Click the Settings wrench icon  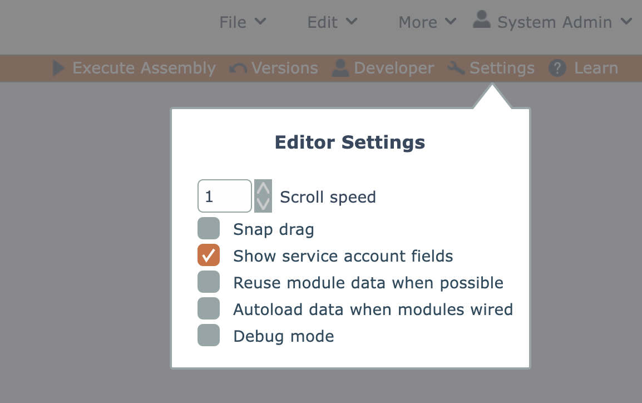456,68
